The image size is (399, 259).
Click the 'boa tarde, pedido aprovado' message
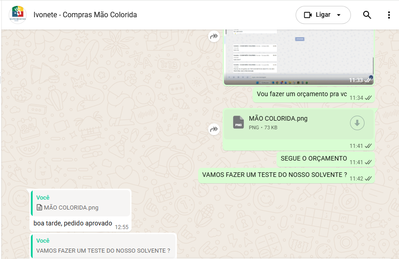[73, 223]
